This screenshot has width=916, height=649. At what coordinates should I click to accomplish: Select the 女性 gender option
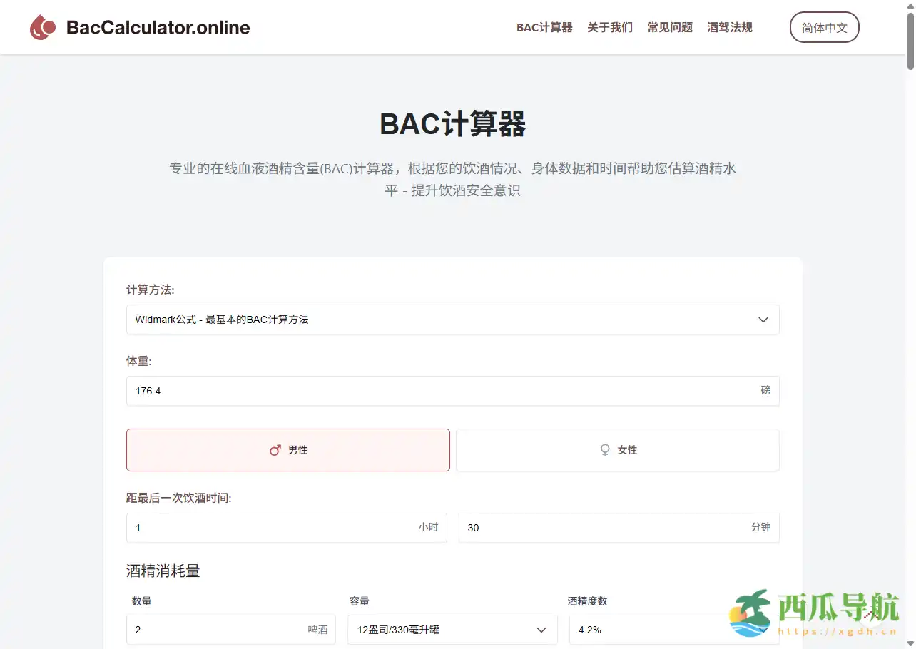pyautogui.click(x=617, y=450)
